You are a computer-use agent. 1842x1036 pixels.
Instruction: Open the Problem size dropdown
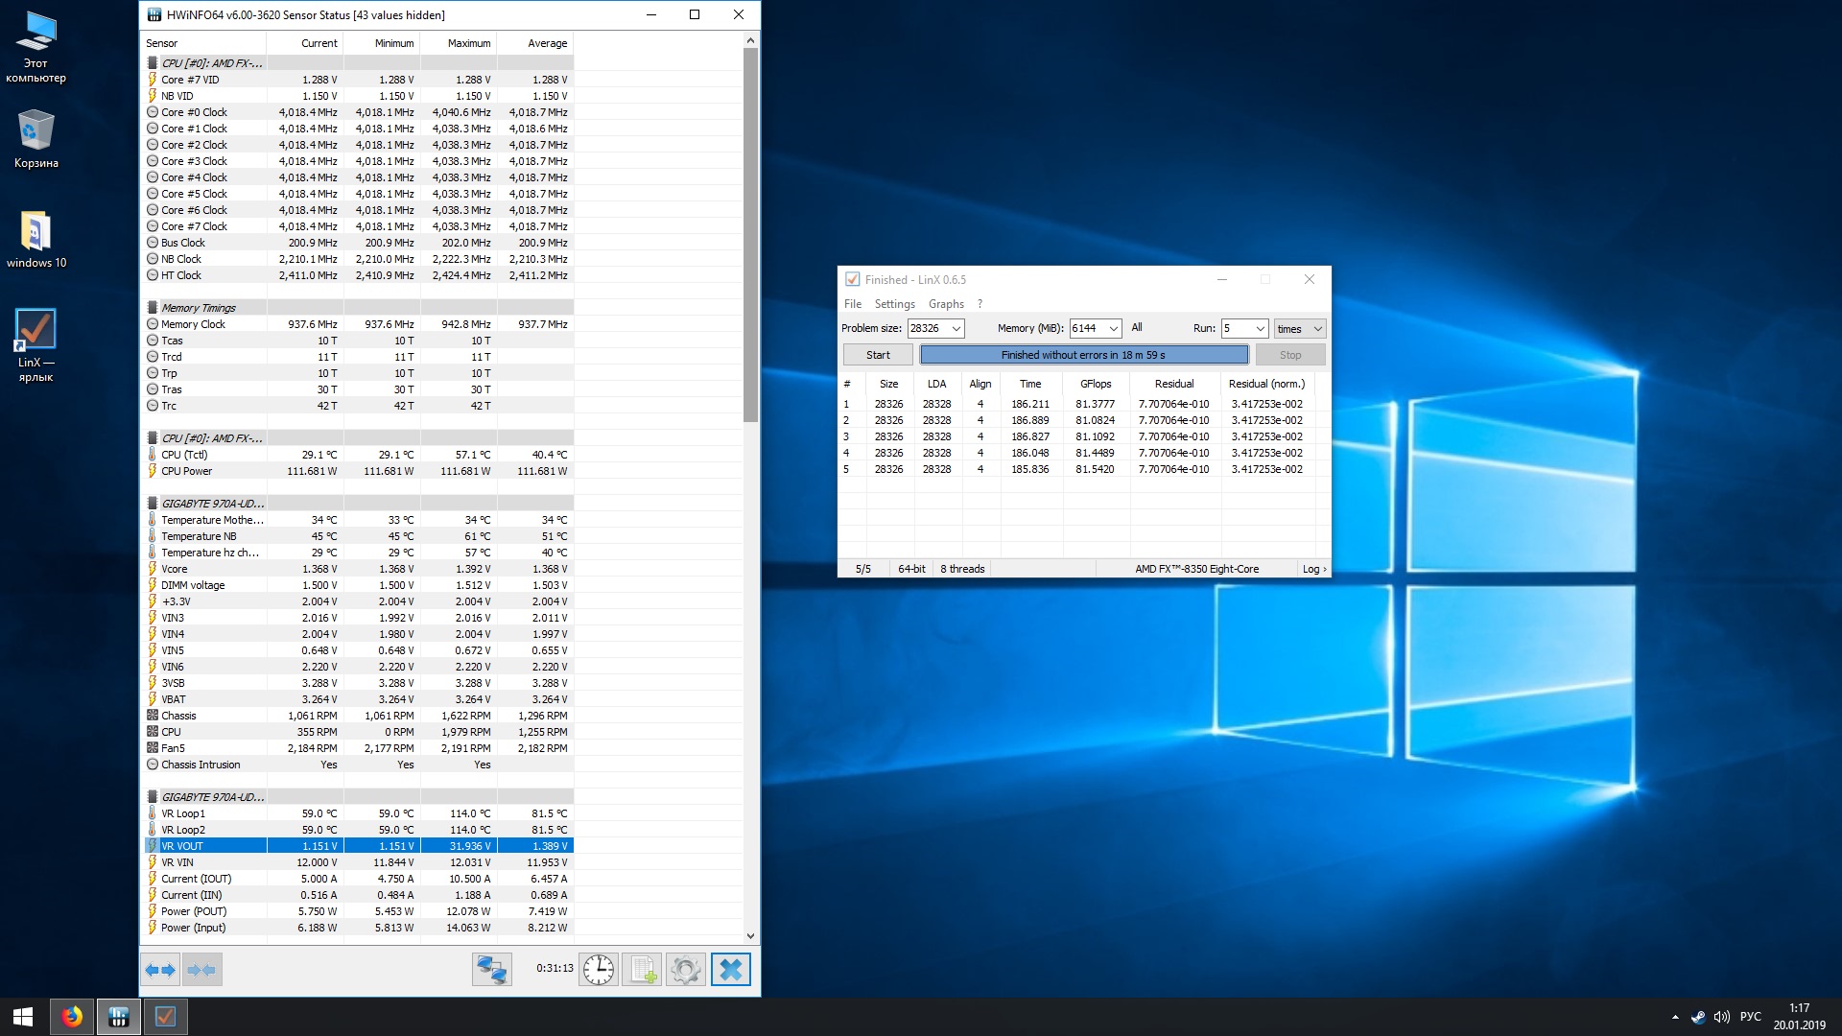pos(956,329)
